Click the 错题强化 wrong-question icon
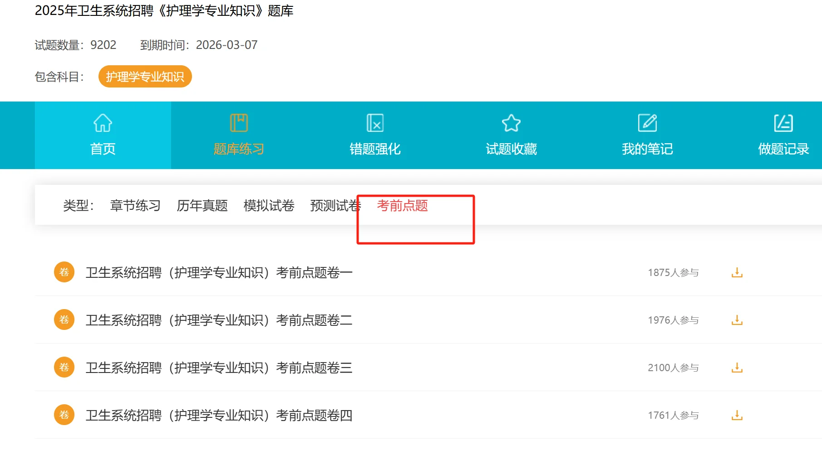 pyautogui.click(x=375, y=123)
